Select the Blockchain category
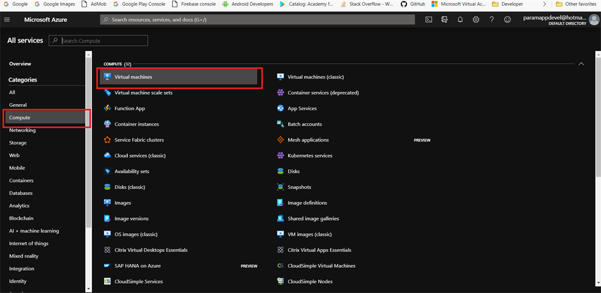 (x=21, y=218)
